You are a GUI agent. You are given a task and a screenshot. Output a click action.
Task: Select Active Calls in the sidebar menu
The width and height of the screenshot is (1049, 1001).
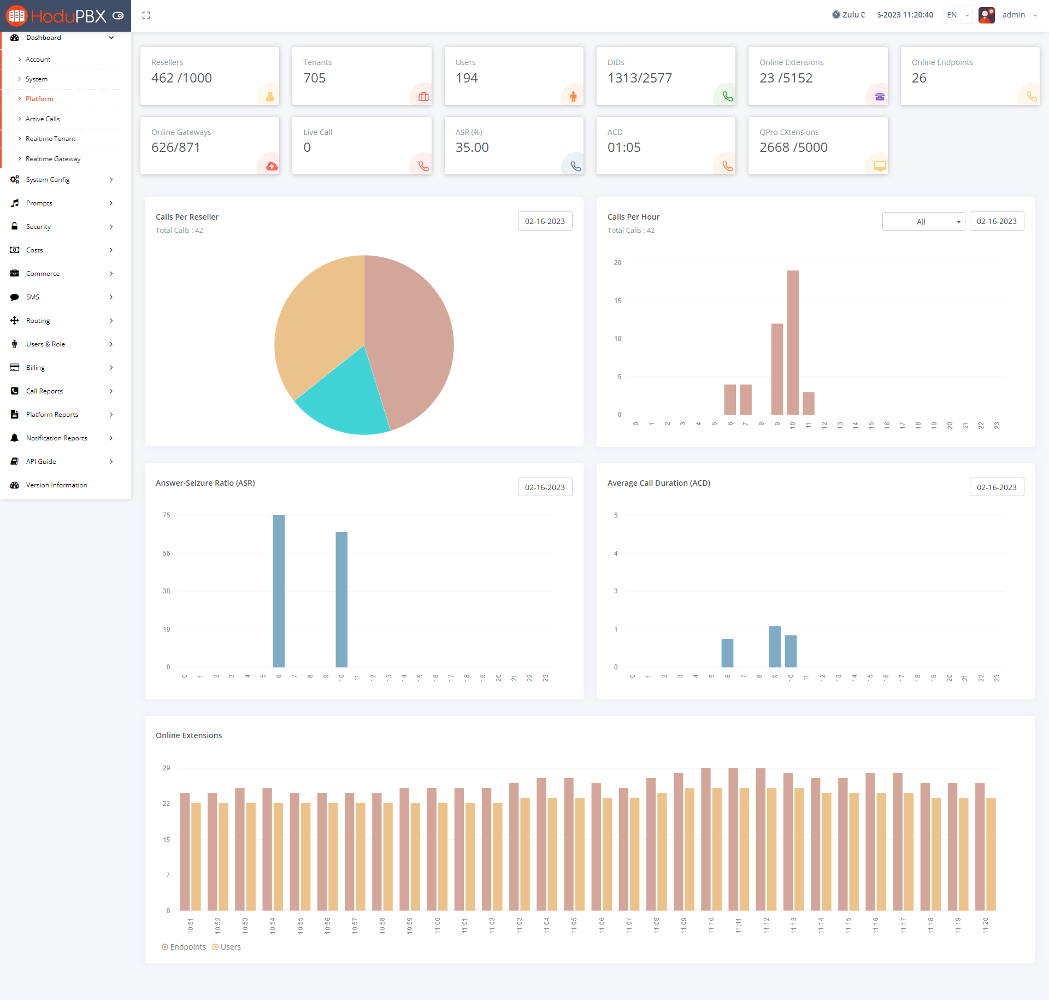(43, 119)
